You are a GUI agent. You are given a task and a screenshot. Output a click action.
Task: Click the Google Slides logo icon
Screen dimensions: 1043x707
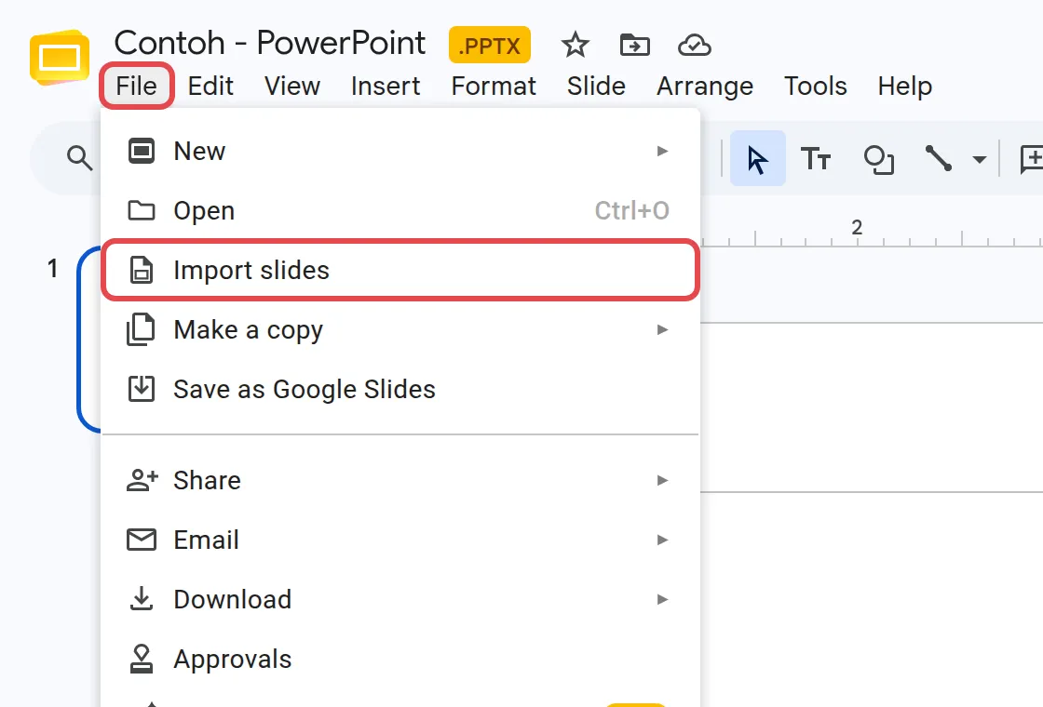[60, 57]
